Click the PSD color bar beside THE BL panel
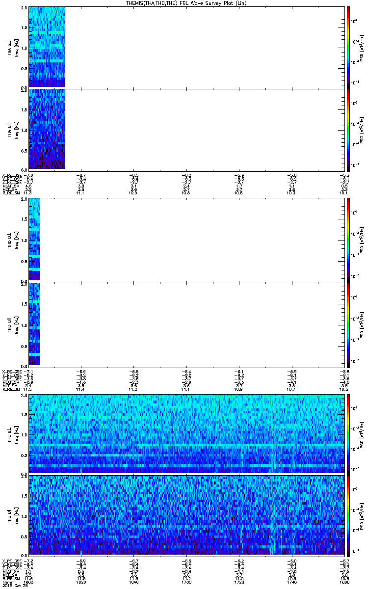368x589 pixels. point(348,434)
